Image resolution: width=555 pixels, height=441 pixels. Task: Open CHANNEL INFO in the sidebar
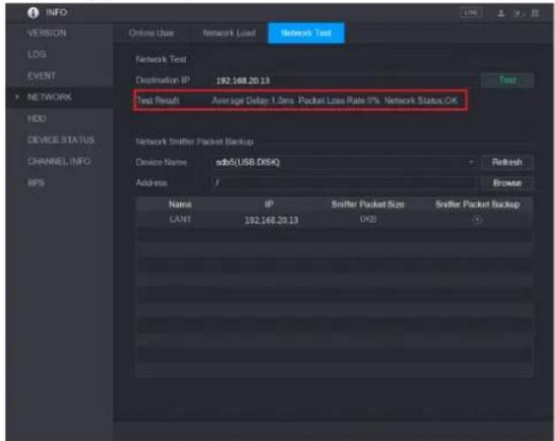(x=59, y=161)
